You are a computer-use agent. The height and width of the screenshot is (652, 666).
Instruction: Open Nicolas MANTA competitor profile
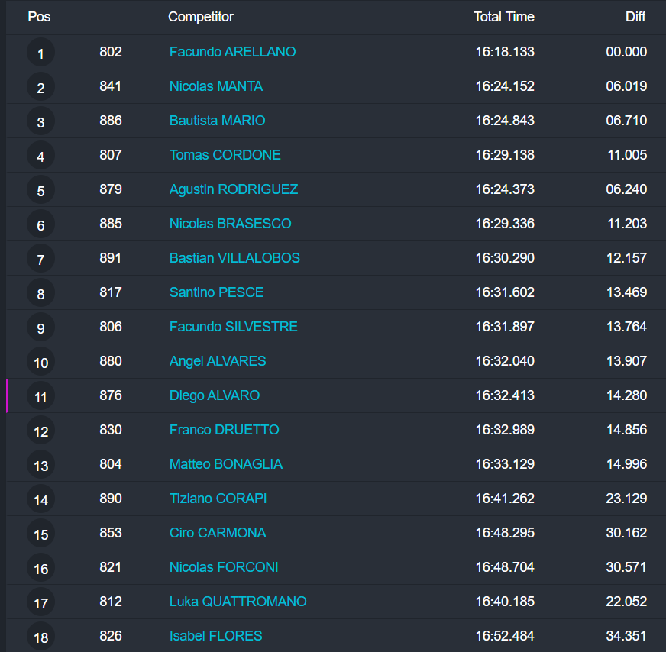(x=215, y=86)
